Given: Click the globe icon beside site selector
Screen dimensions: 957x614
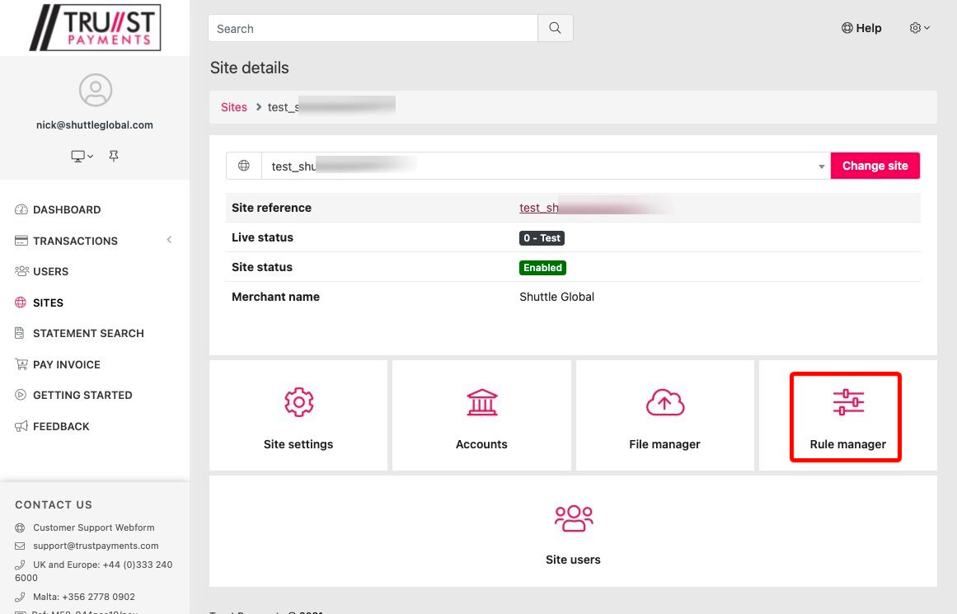Looking at the screenshot, I should coord(243,166).
